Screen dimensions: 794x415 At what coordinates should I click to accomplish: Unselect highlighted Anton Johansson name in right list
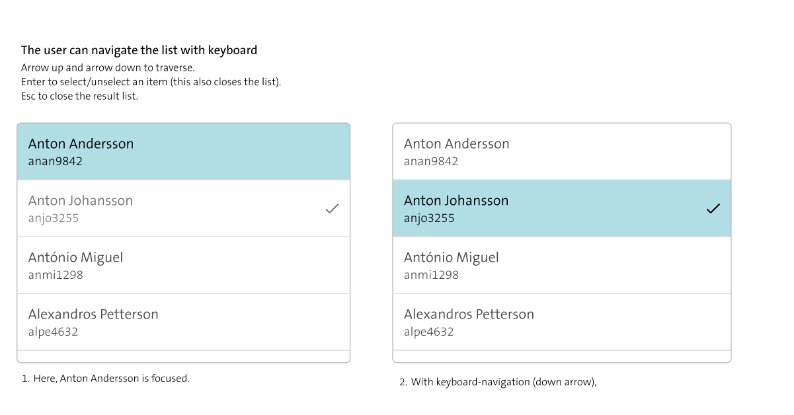pyautogui.click(x=456, y=201)
